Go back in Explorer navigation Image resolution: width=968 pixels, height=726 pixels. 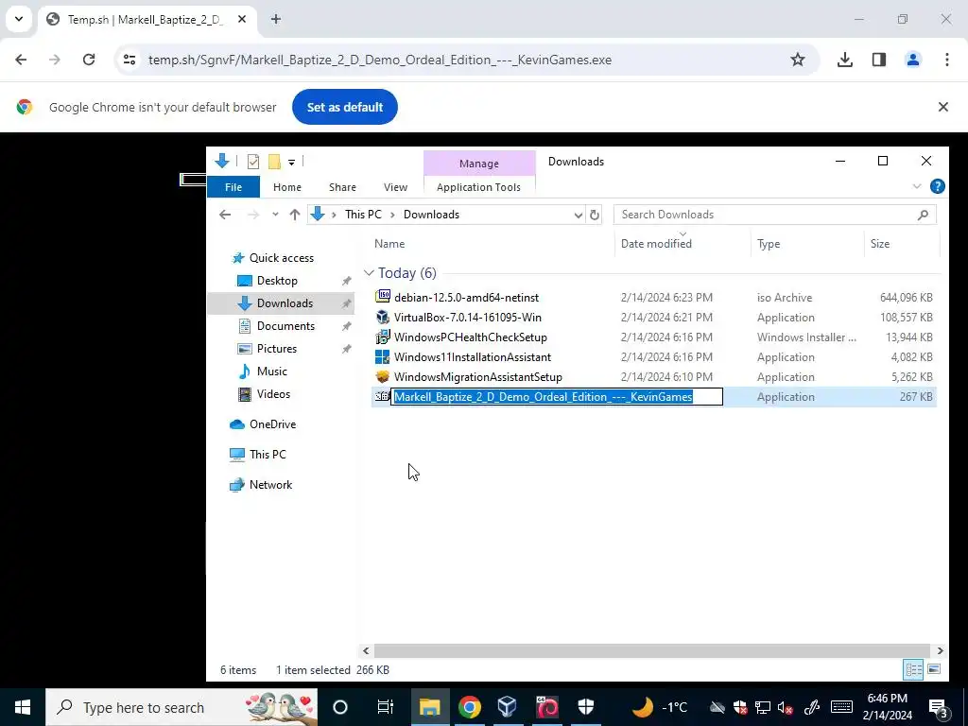[x=225, y=215]
